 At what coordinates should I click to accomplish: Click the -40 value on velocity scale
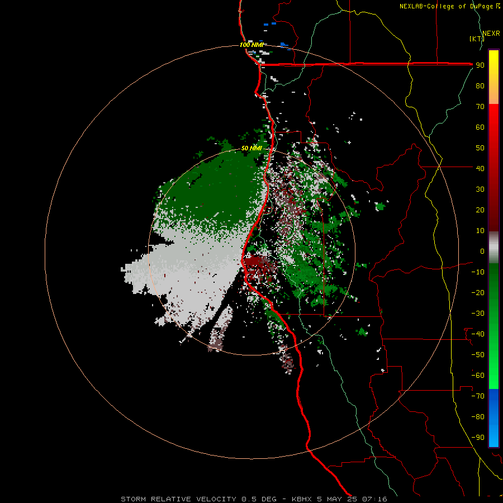point(478,334)
